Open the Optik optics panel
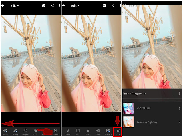The width and height of the screenshot is (183, 137). pos(98,132)
